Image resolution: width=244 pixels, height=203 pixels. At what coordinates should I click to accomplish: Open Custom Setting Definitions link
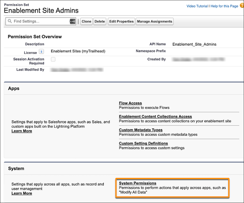pos(143,143)
